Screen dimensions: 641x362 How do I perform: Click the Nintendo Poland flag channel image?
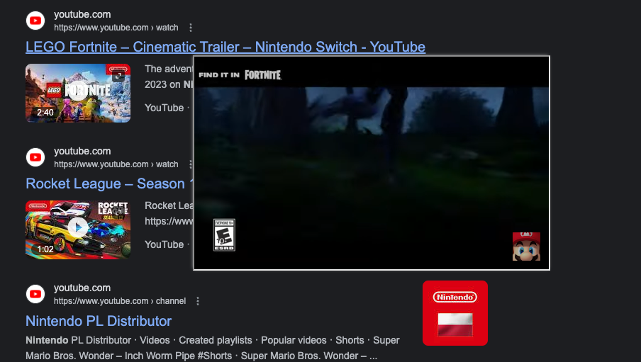click(x=455, y=313)
